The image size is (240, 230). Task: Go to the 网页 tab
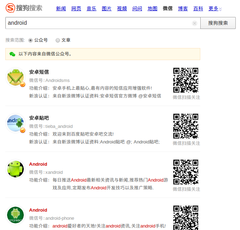click(x=76, y=8)
